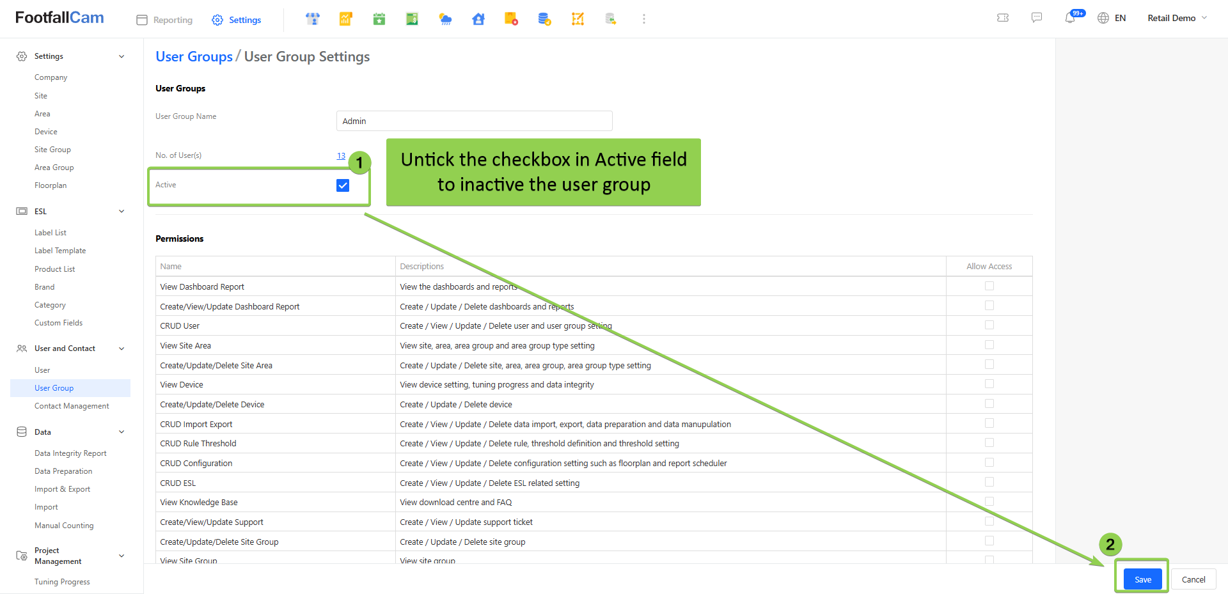The width and height of the screenshot is (1228, 594).
Task: Click the Project Management folder icon
Action: [x=22, y=556]
